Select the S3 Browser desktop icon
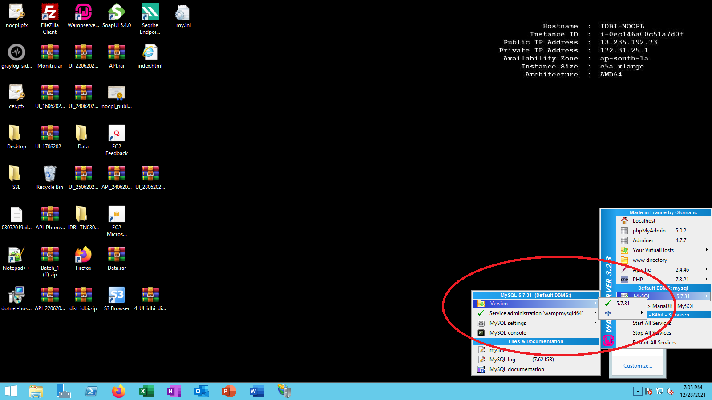Screen dimensions: 712x400 [117, 299]
